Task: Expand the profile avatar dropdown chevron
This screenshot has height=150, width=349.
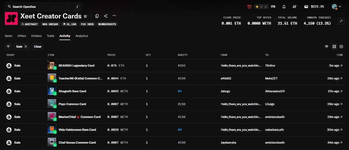Action: click(340, 6)
